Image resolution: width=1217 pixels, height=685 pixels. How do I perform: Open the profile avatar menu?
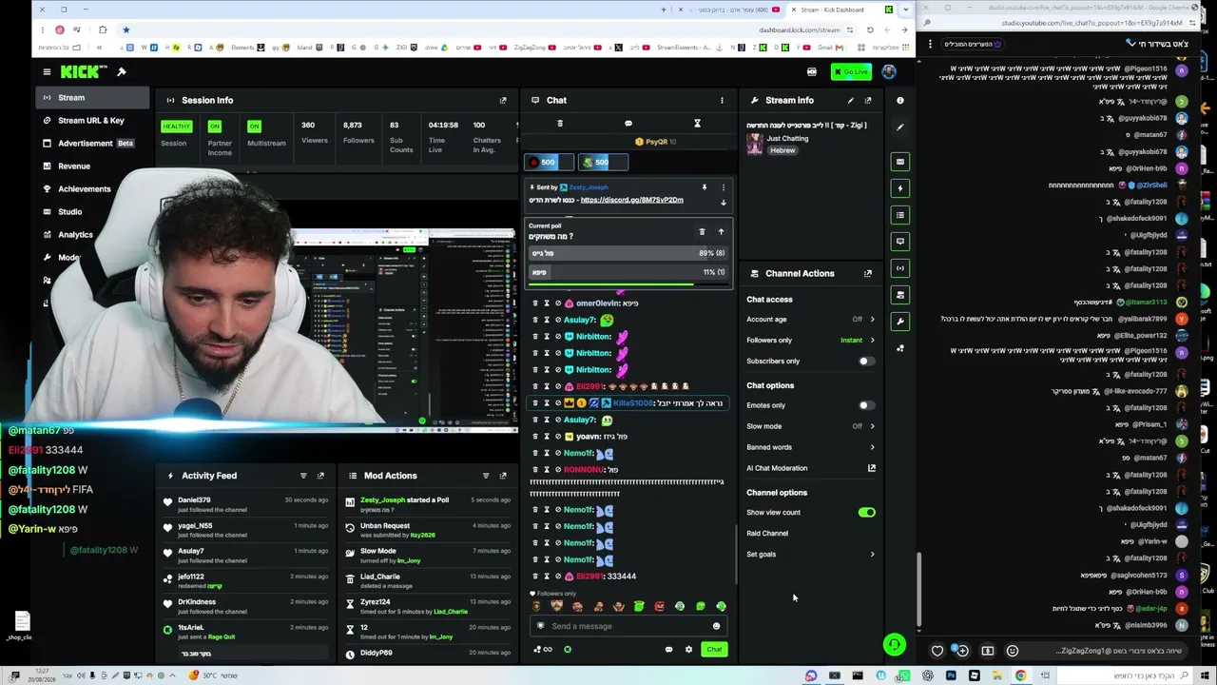889,71
